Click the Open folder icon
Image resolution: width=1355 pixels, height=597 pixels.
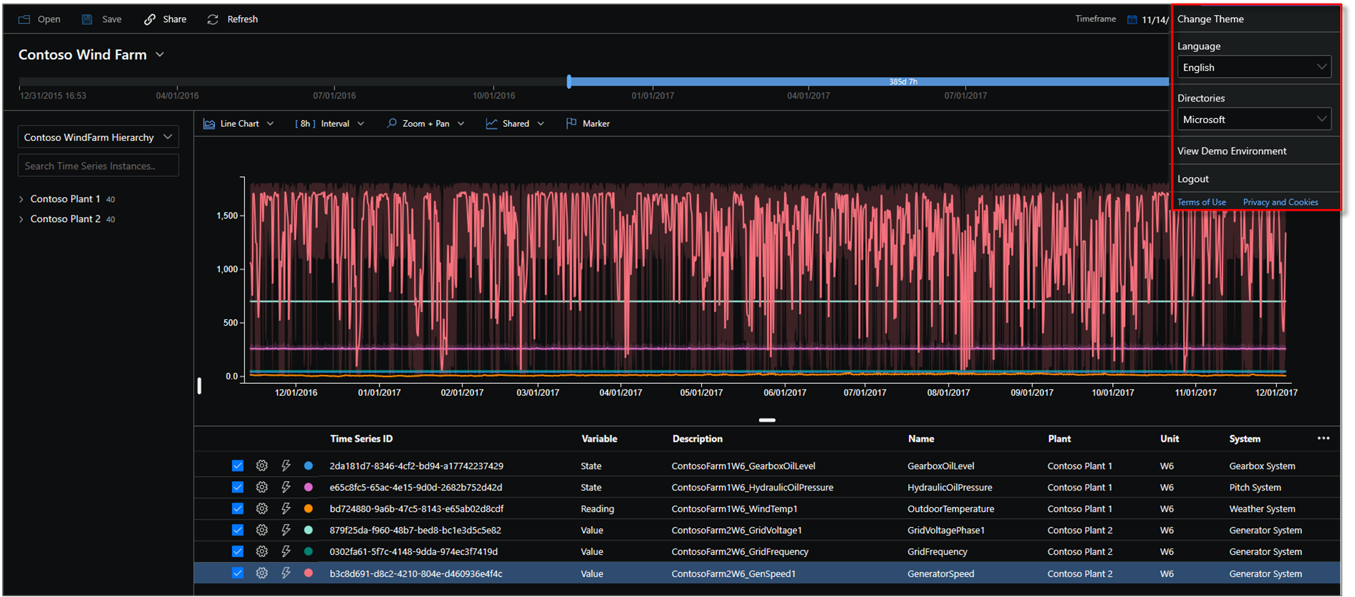click(x=24, y=19)
